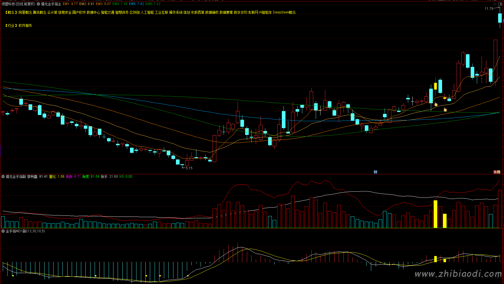Screen dimensions: 504x284
Task: Click the 操作系统 concept tag
Action: pyautogui.click(x=176, y=12)
